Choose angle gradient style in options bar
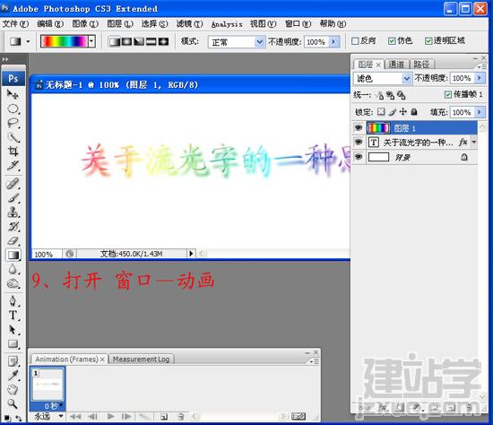Viewport: 493px width, 425px height. coord(139,41)
